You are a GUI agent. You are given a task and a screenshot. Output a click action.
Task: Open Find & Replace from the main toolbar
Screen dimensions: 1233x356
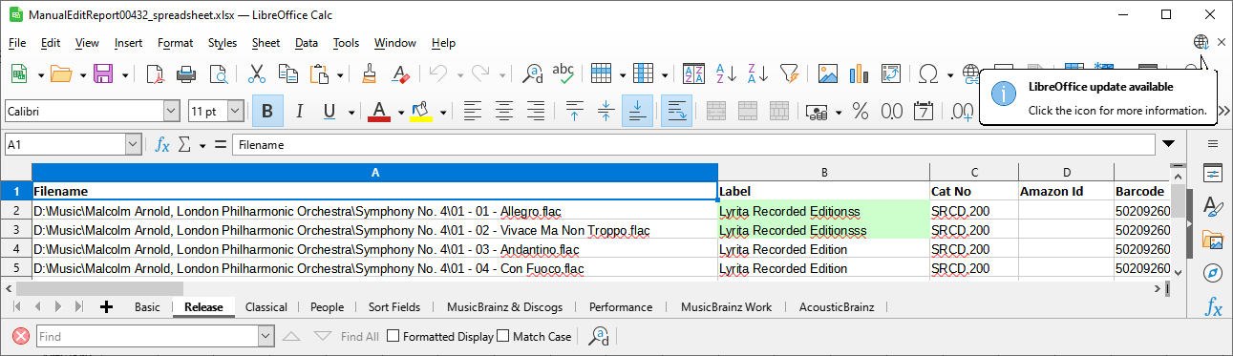[532, 73]
